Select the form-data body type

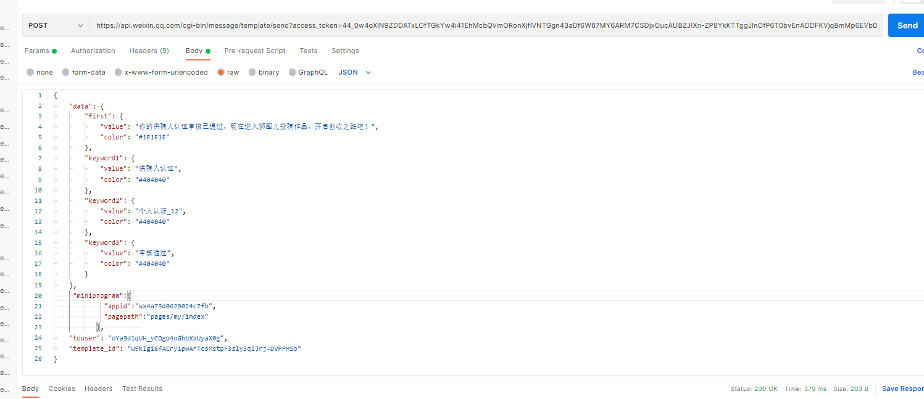[84, 72]
